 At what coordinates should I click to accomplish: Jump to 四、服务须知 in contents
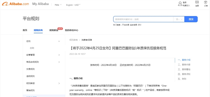184,74
